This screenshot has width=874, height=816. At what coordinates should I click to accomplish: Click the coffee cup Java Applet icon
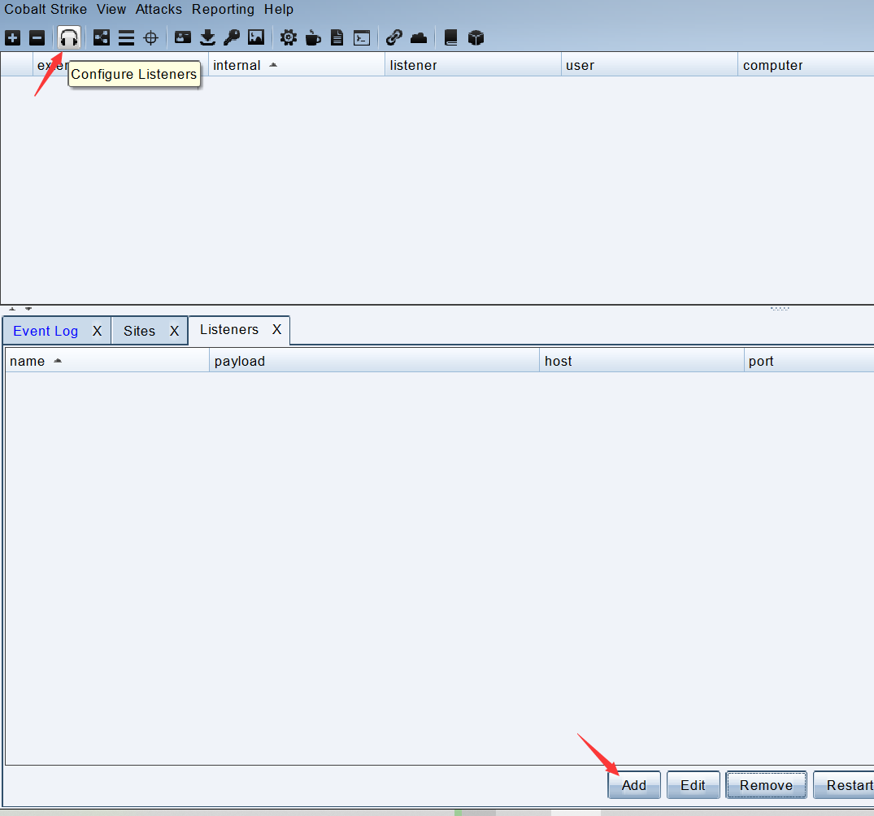pyautogui.click(x=313, y=38)
